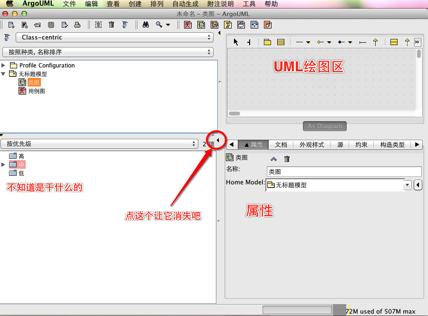The image size is (428, 316).
Task: Click the Open project folder icon
Action: point(38,25)
